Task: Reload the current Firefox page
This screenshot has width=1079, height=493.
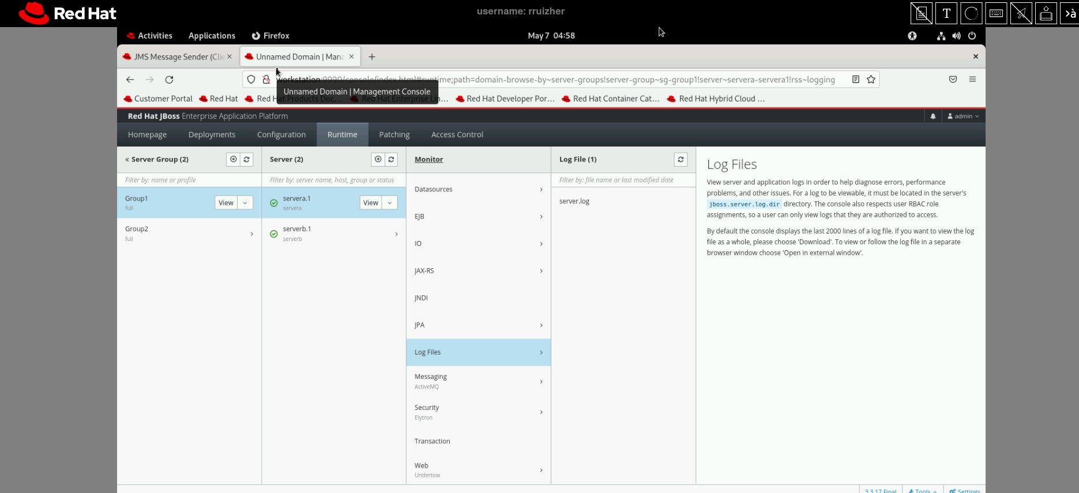Action: point(169,80)
